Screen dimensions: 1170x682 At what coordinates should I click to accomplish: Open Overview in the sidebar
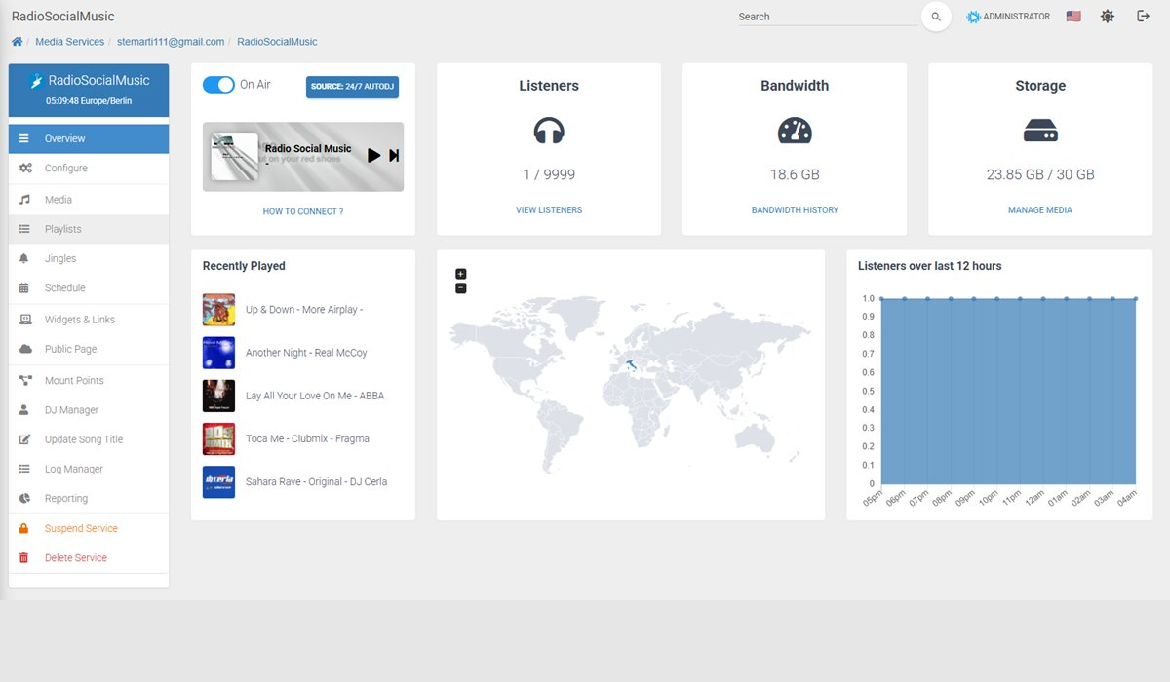(89, 138)
